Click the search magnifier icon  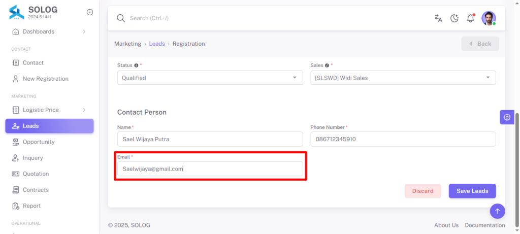pos(121,18)
